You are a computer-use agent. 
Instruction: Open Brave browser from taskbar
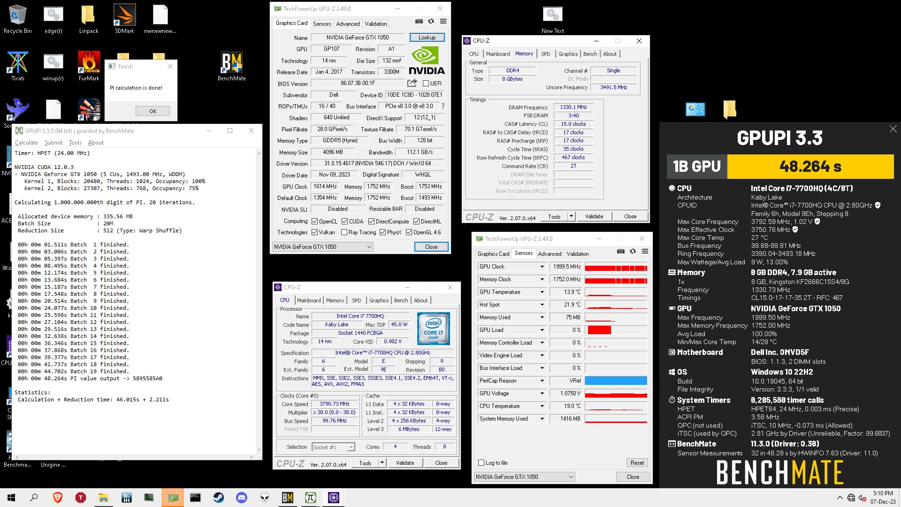pyautogui.click(x=58, y=498)
